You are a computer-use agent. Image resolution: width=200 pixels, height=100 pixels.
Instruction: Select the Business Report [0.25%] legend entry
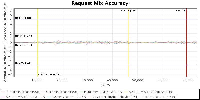point(64,97)
